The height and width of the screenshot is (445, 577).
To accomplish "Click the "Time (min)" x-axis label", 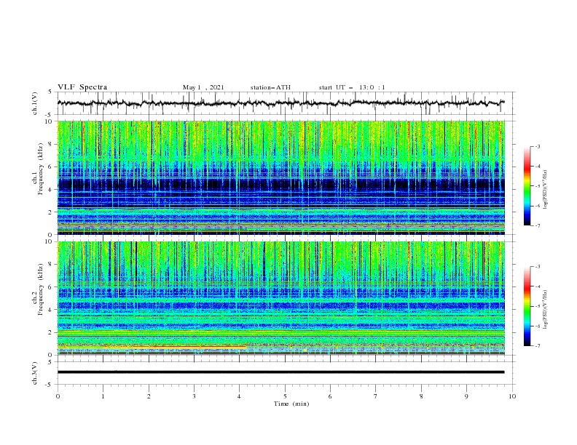I will click(291, 404).
